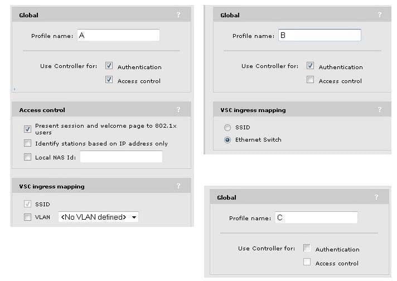Click the Local NAS Id text field
Screen dimensions: 397x281
(121, 157)
